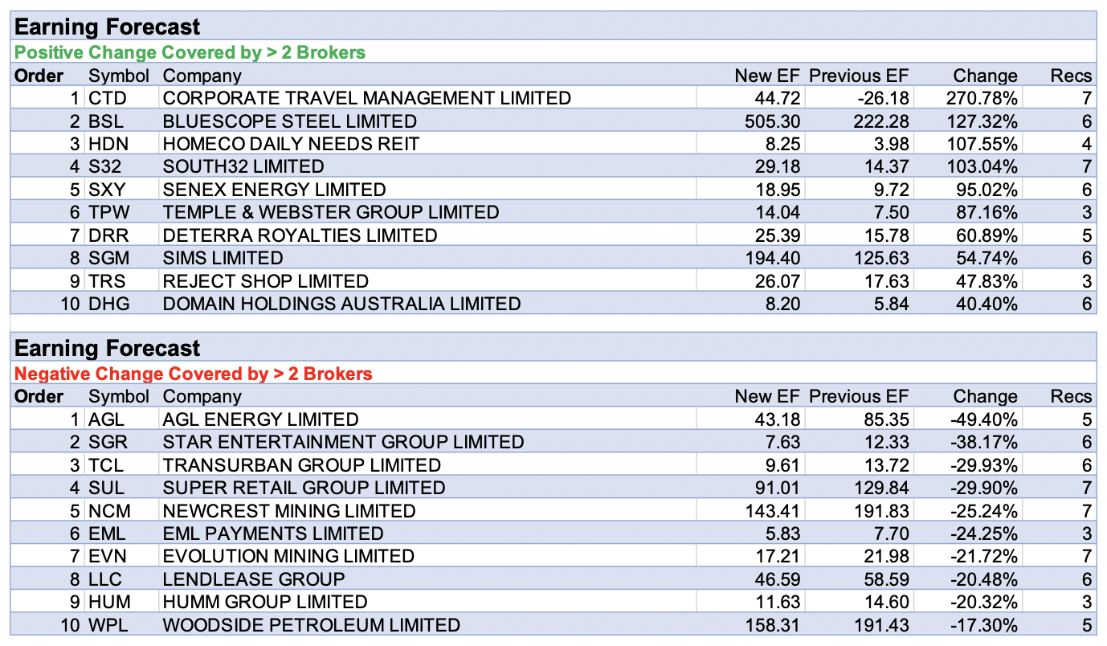Select the S32 symbol cell
Screen dimensions: 1107x646
(x=106, y=167)
